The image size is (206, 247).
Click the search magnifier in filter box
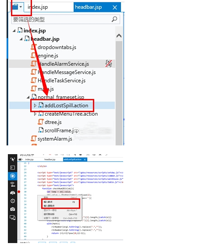point(114,19)
